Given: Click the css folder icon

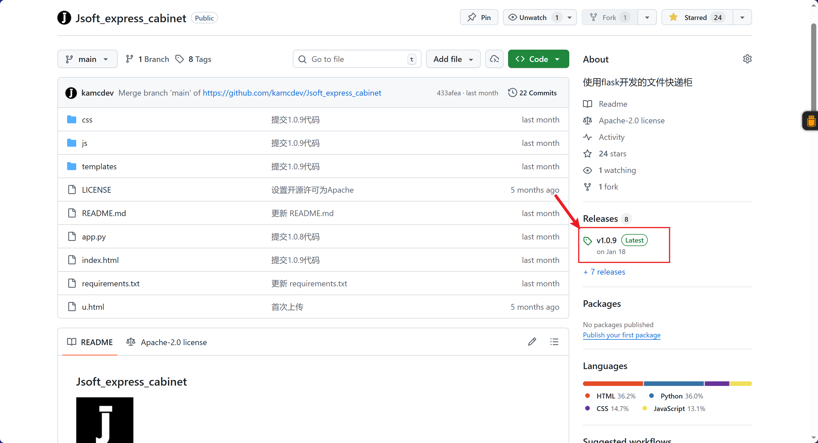Looking at the screenshot, I should [x=72, y=120].
